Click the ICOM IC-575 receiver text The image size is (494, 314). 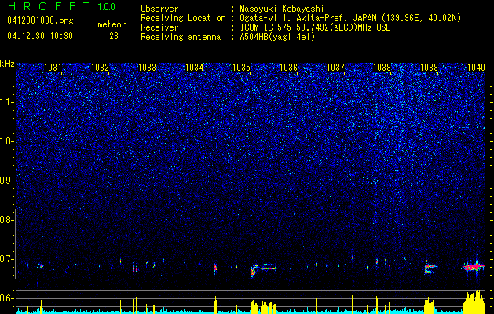pyautogui.click(x=315, y=27)
